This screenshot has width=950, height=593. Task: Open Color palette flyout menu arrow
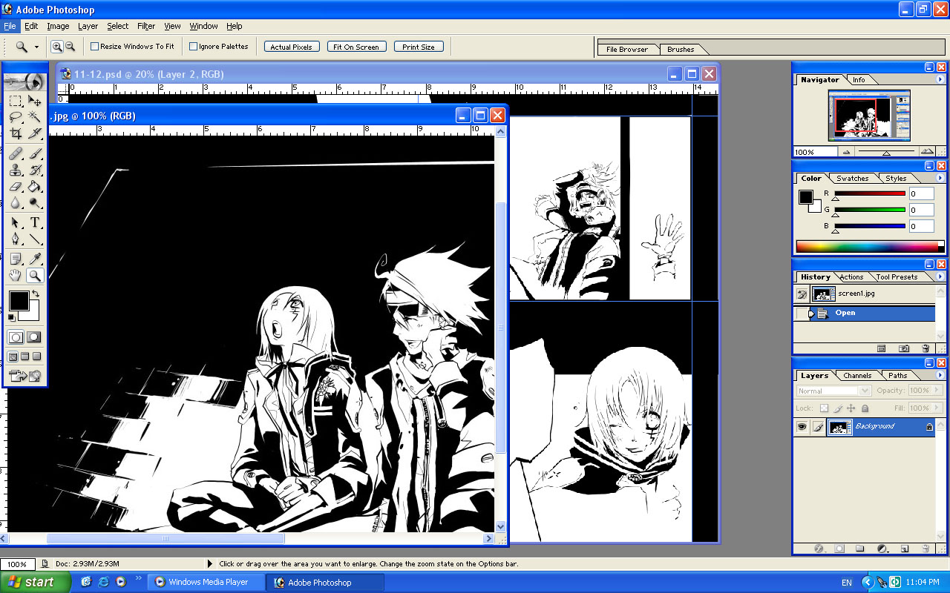click(940, 178)
